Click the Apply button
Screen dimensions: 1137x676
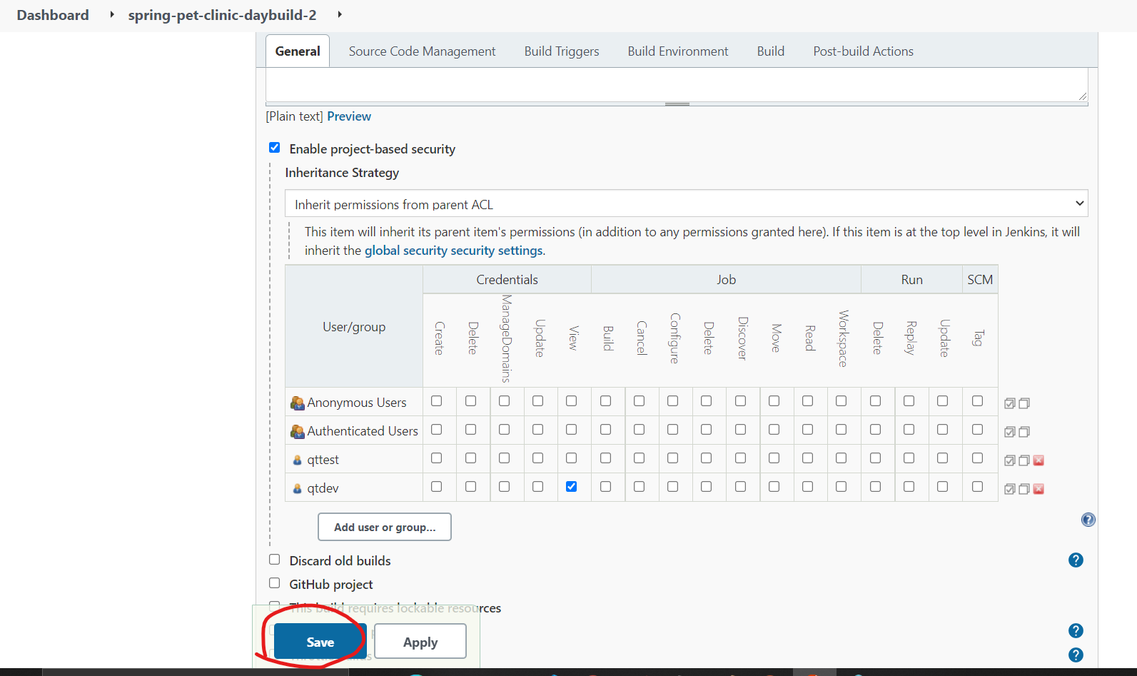420,642
